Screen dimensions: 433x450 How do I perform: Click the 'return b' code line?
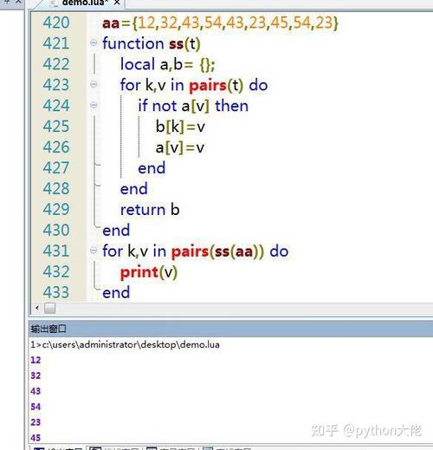pyautogui.click(x=150, y=210)
